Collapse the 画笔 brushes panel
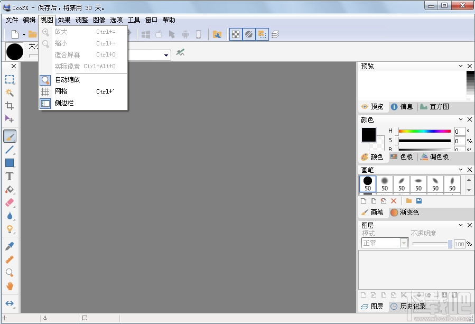The image size is (475, 324). coord(460,170)
